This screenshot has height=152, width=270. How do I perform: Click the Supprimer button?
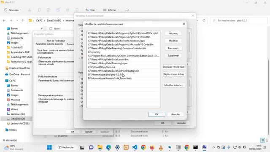173,56
